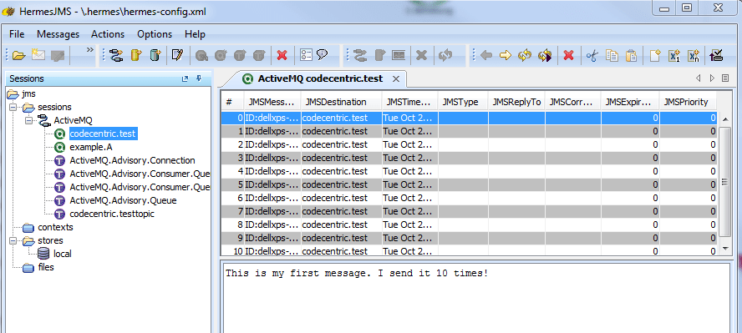742x333 pixels.
Task: Click the open folder toolbar icon
Action: tap(18, 56)
